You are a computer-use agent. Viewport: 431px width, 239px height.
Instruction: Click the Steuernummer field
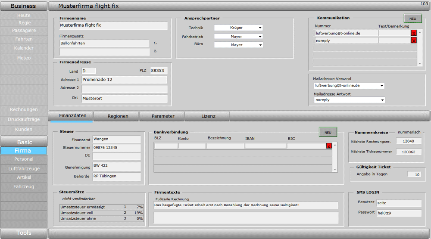click(116, 148)
